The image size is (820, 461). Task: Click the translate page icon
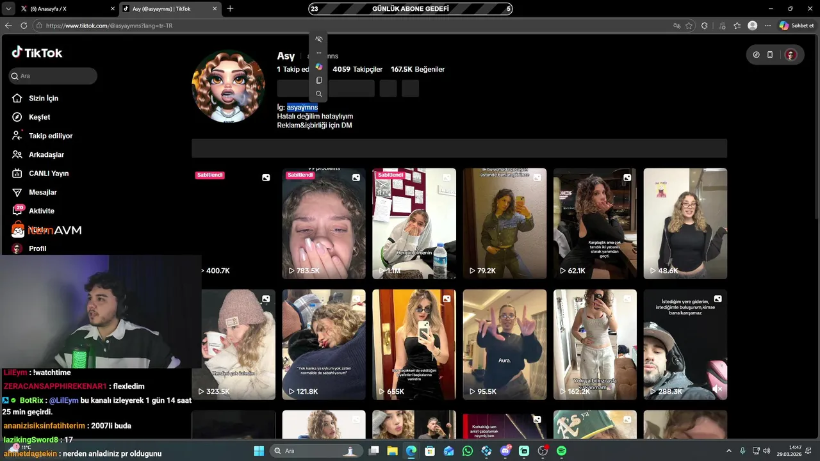676,26
